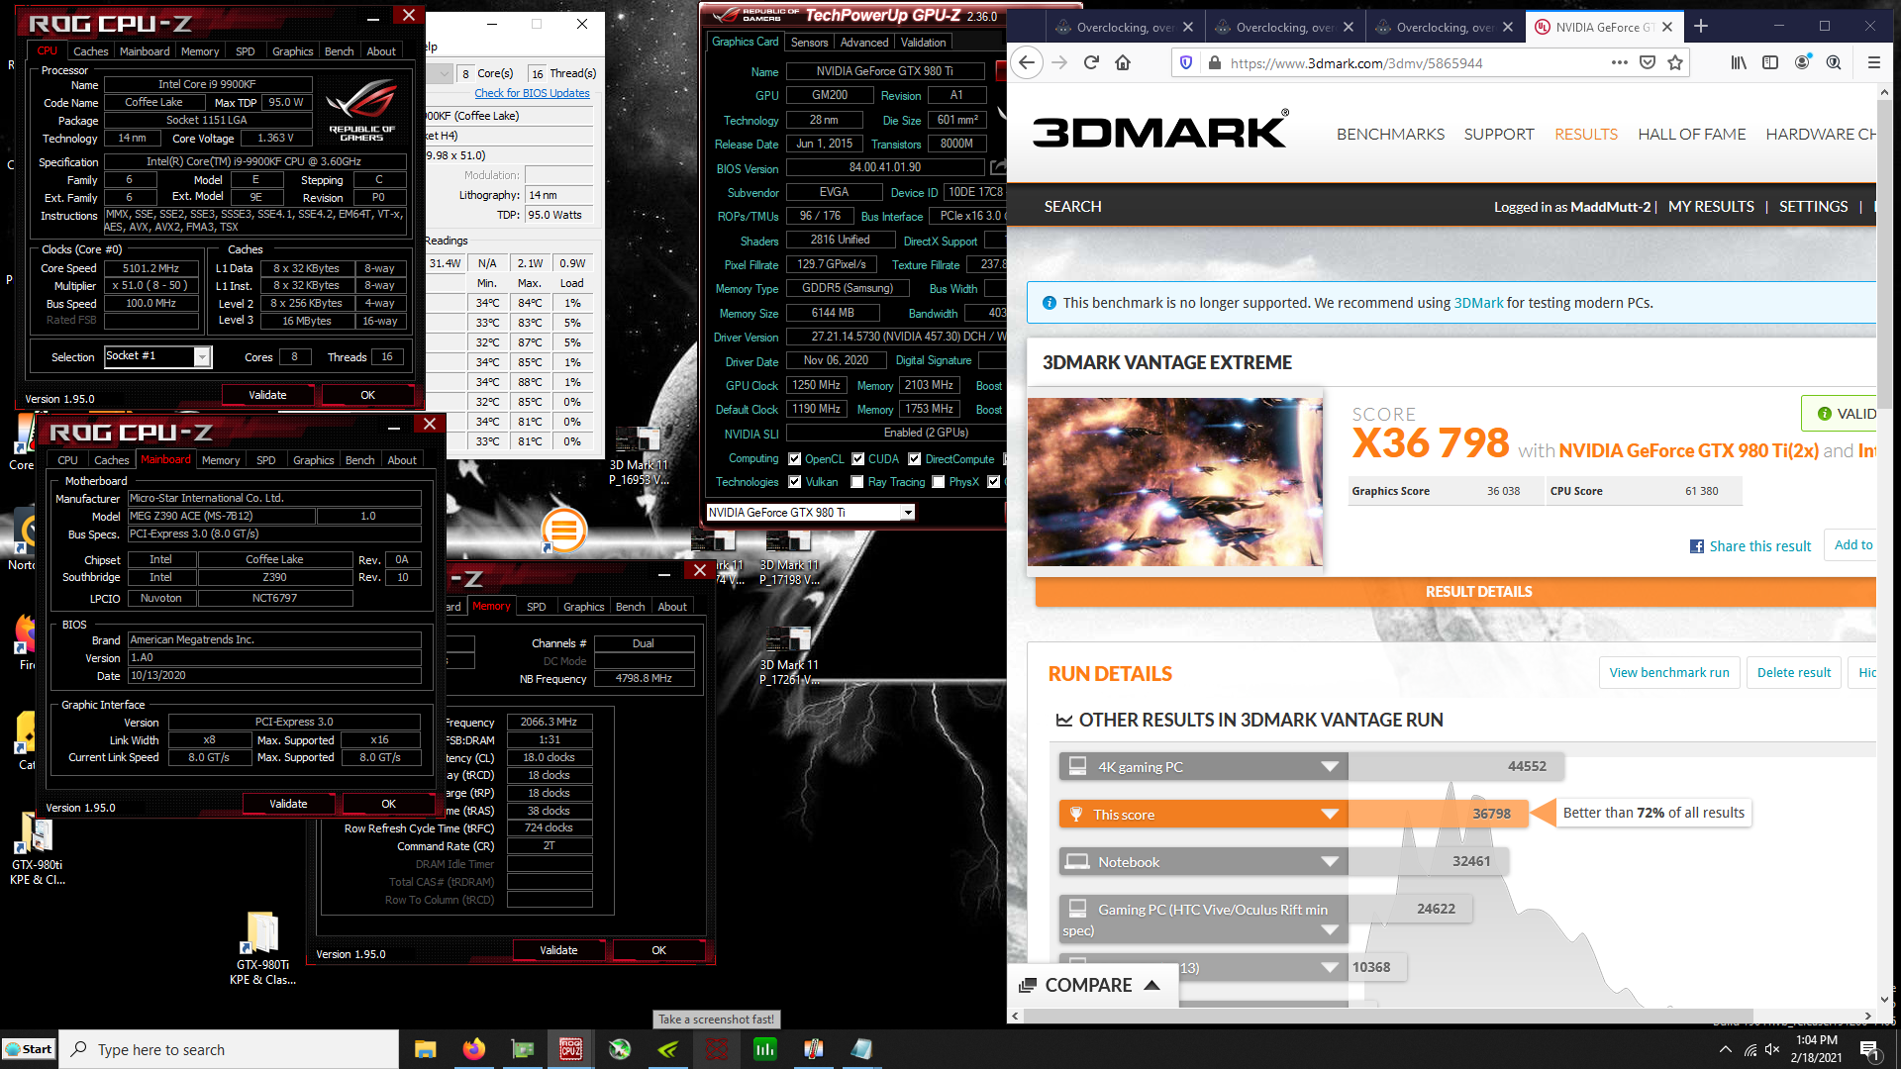Bookmark this page with the star
This screenshot has width=1901, height=1069.
[1675, 62]
